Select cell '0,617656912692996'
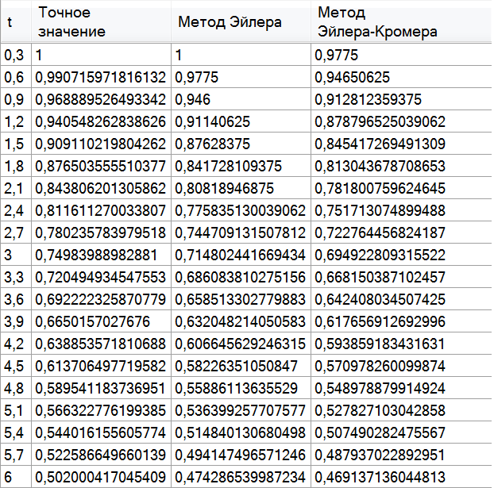The image size is (494, 488). tap(402, 321)
